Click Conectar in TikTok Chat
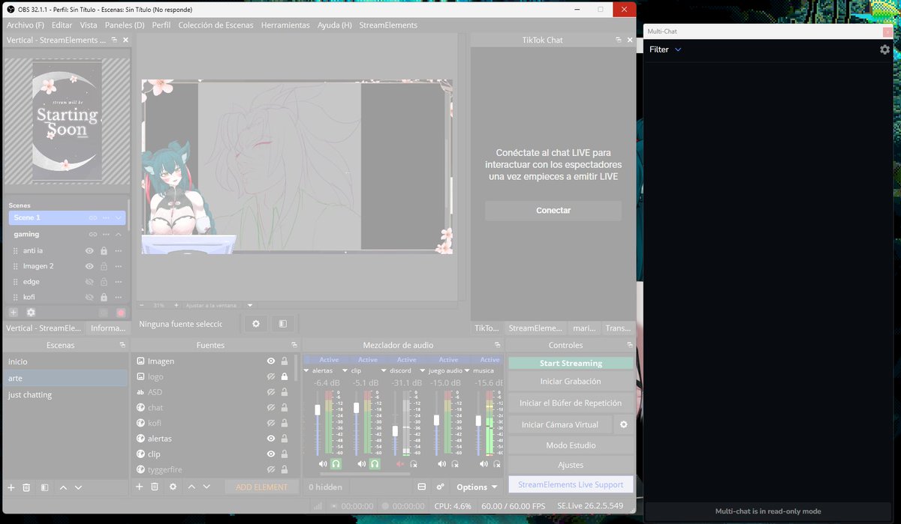The image size is (901, 524). [x=553, y=211]
